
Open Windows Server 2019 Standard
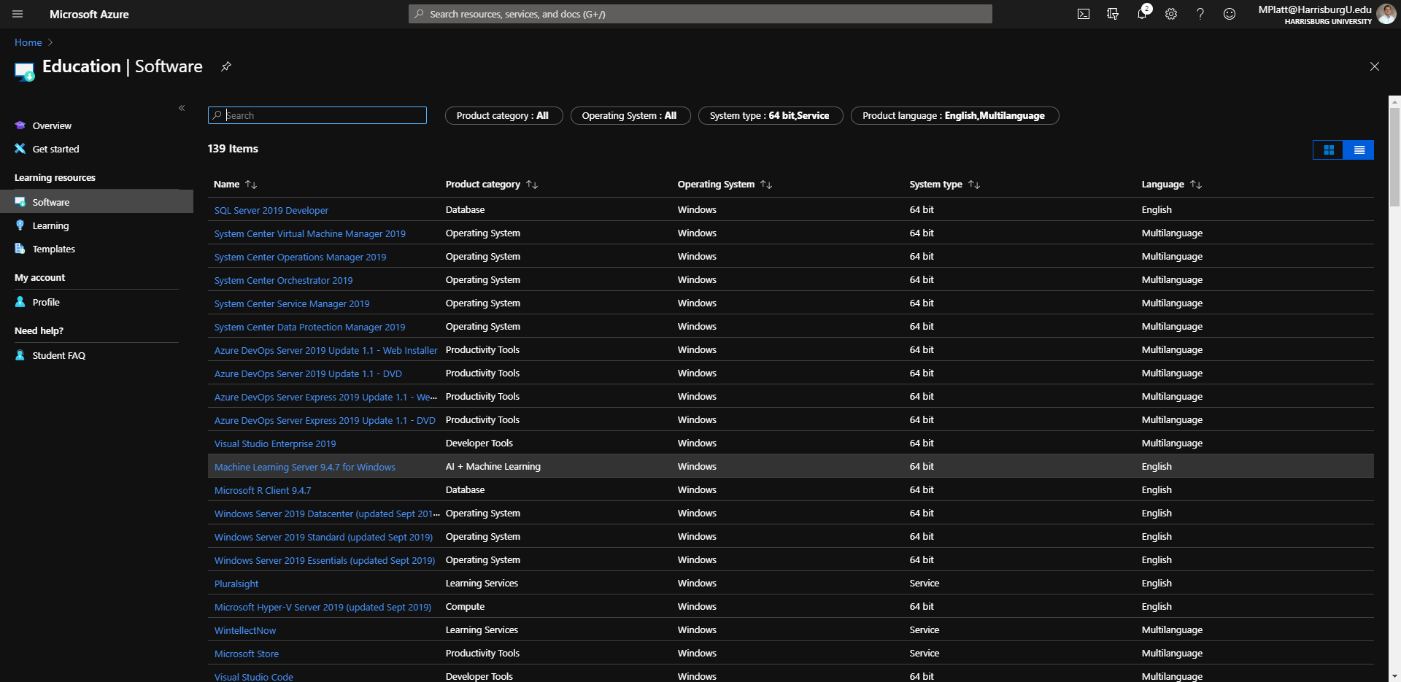pos(323,537)
